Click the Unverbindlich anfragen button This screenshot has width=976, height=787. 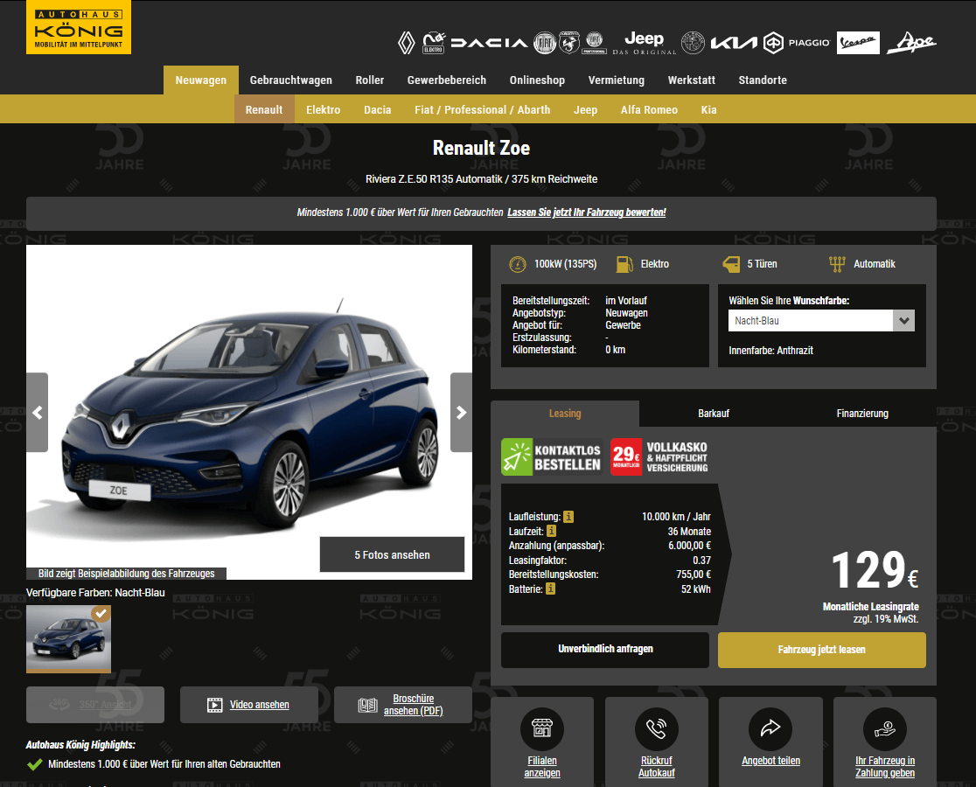pyautogui.click(x=605, y=650)
